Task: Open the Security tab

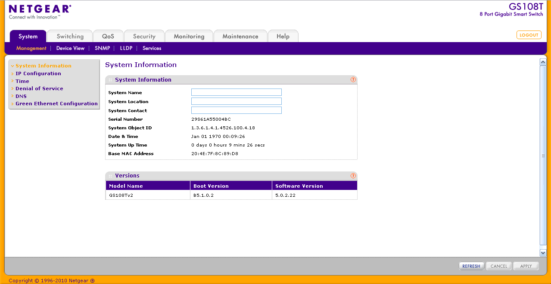Action: pos(144,37)
